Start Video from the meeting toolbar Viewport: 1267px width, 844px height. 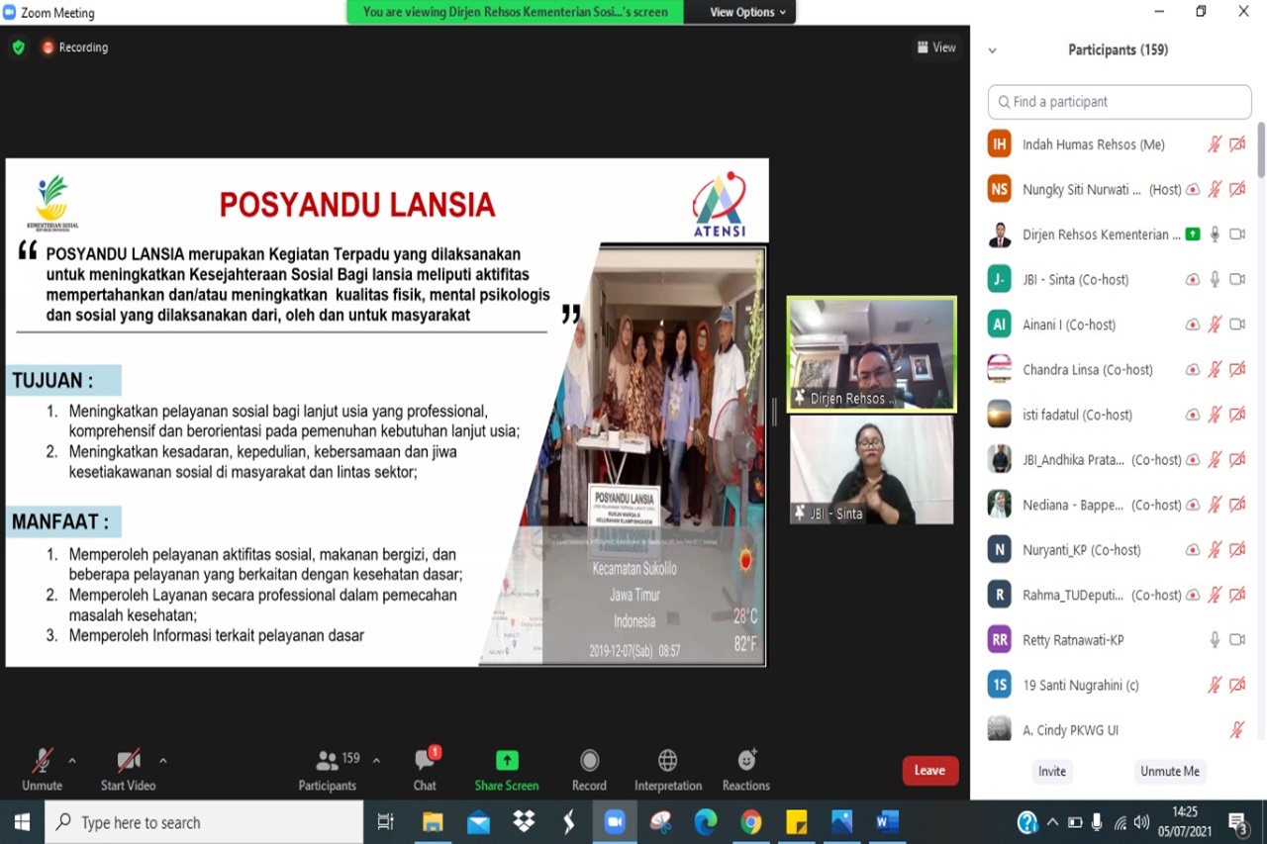pyautogui.click(x=128, y=770)
